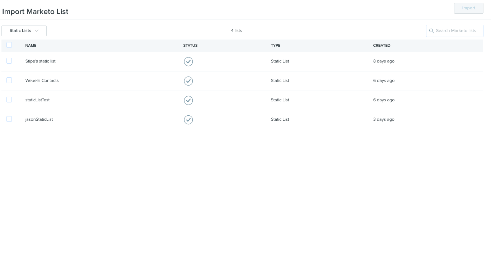Image resolution: width=491 pixels, height=253 pixels.
Task: Click the status checkmark for Stipe's static list
Action: pos(188,61)
